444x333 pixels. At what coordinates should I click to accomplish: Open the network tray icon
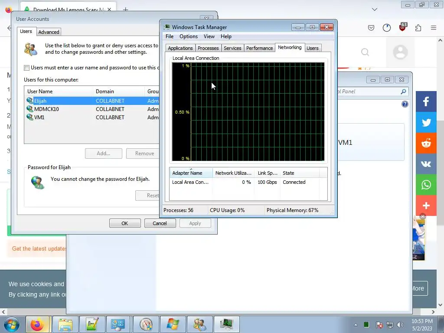(390, 324)
